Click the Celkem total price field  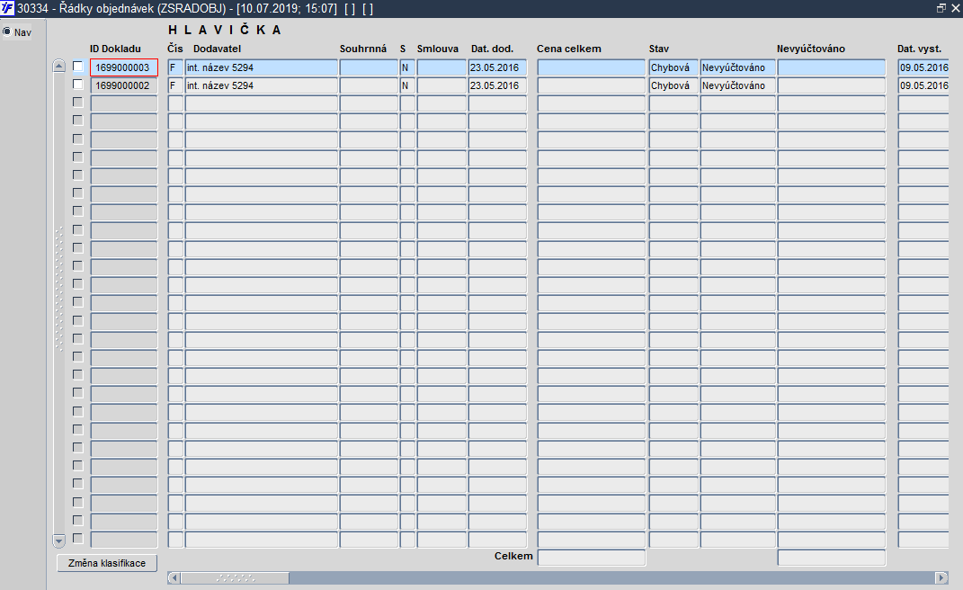coord(592,558)
